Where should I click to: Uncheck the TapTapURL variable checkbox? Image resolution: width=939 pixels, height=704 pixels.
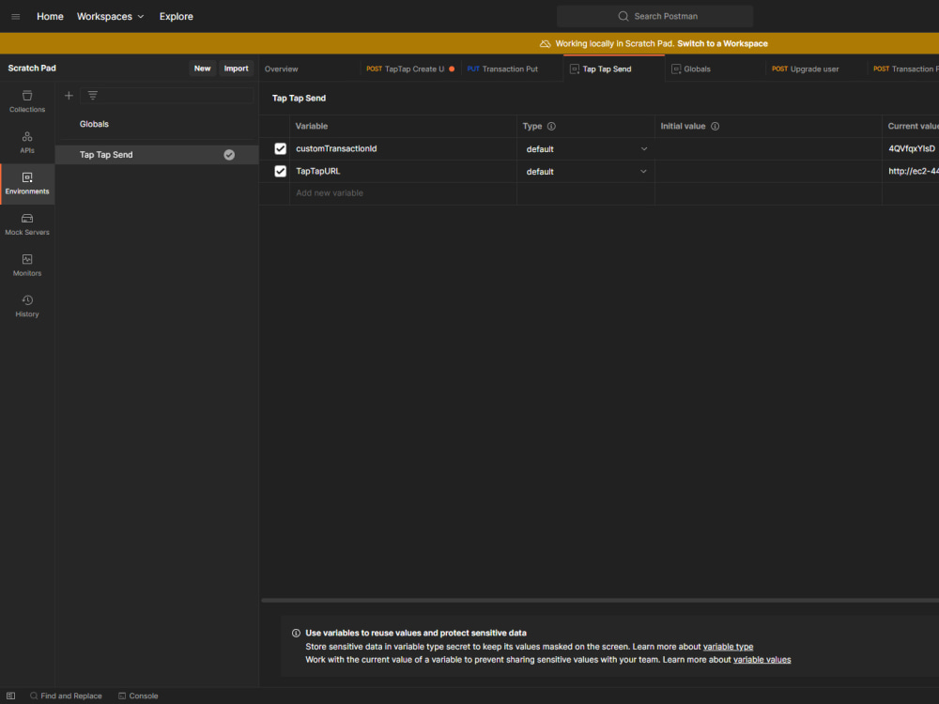tap(280, 171)
